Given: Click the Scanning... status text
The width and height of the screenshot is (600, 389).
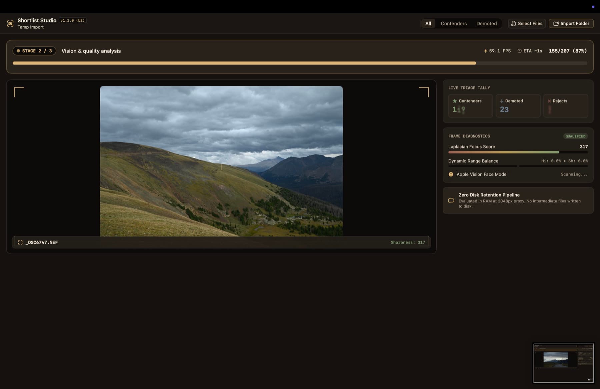Looking at the screenshot, I should coord(574,174).
